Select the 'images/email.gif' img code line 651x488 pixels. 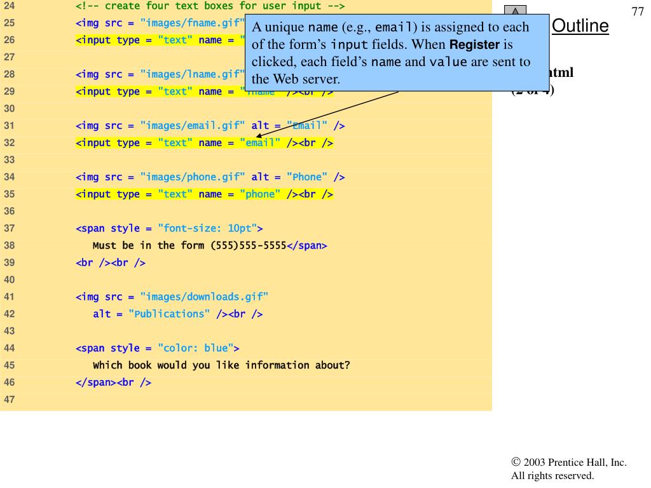coord(210,126)
